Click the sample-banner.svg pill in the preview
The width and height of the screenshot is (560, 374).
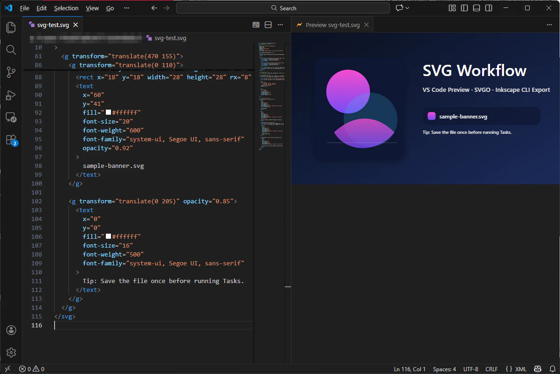482,116
